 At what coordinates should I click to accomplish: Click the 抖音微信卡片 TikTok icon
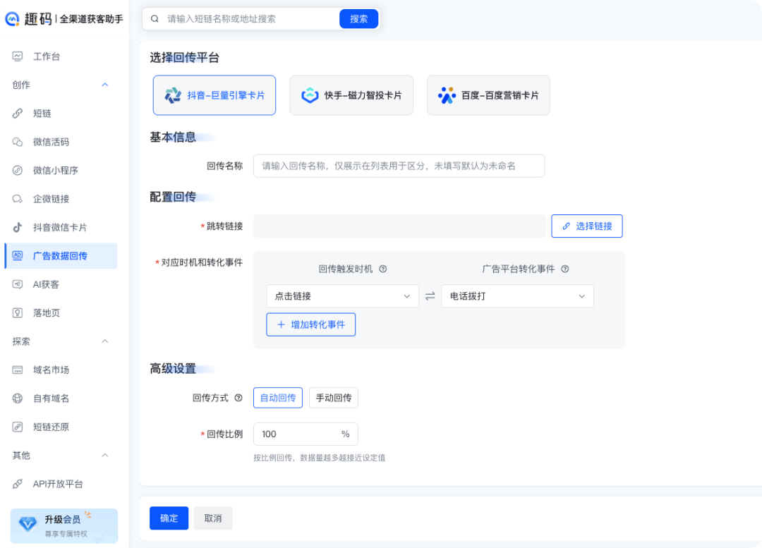click(18, 227)
